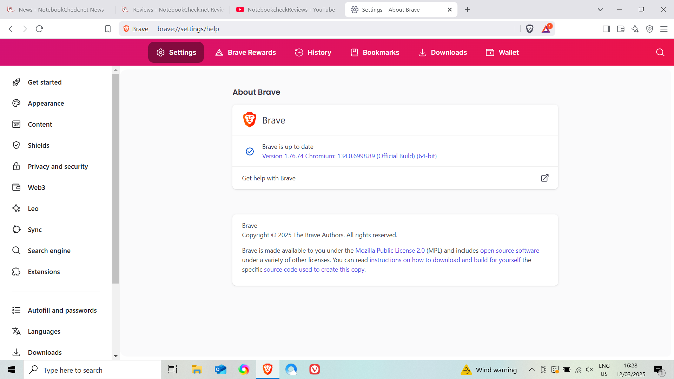
Task: Select Settings in top navigation
Action: (176, 52)
